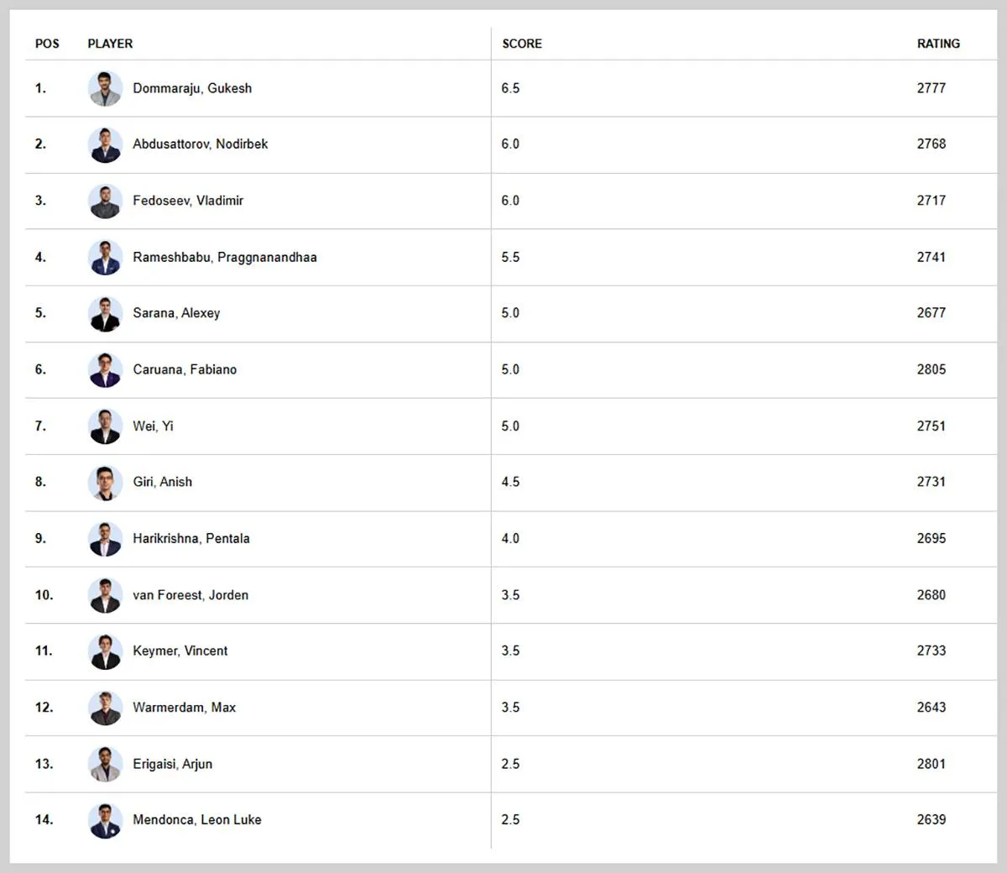Open Praggnanandhaa's profile photo
The width and height of the screenshot is (1007, 873).
pos(105,257)
